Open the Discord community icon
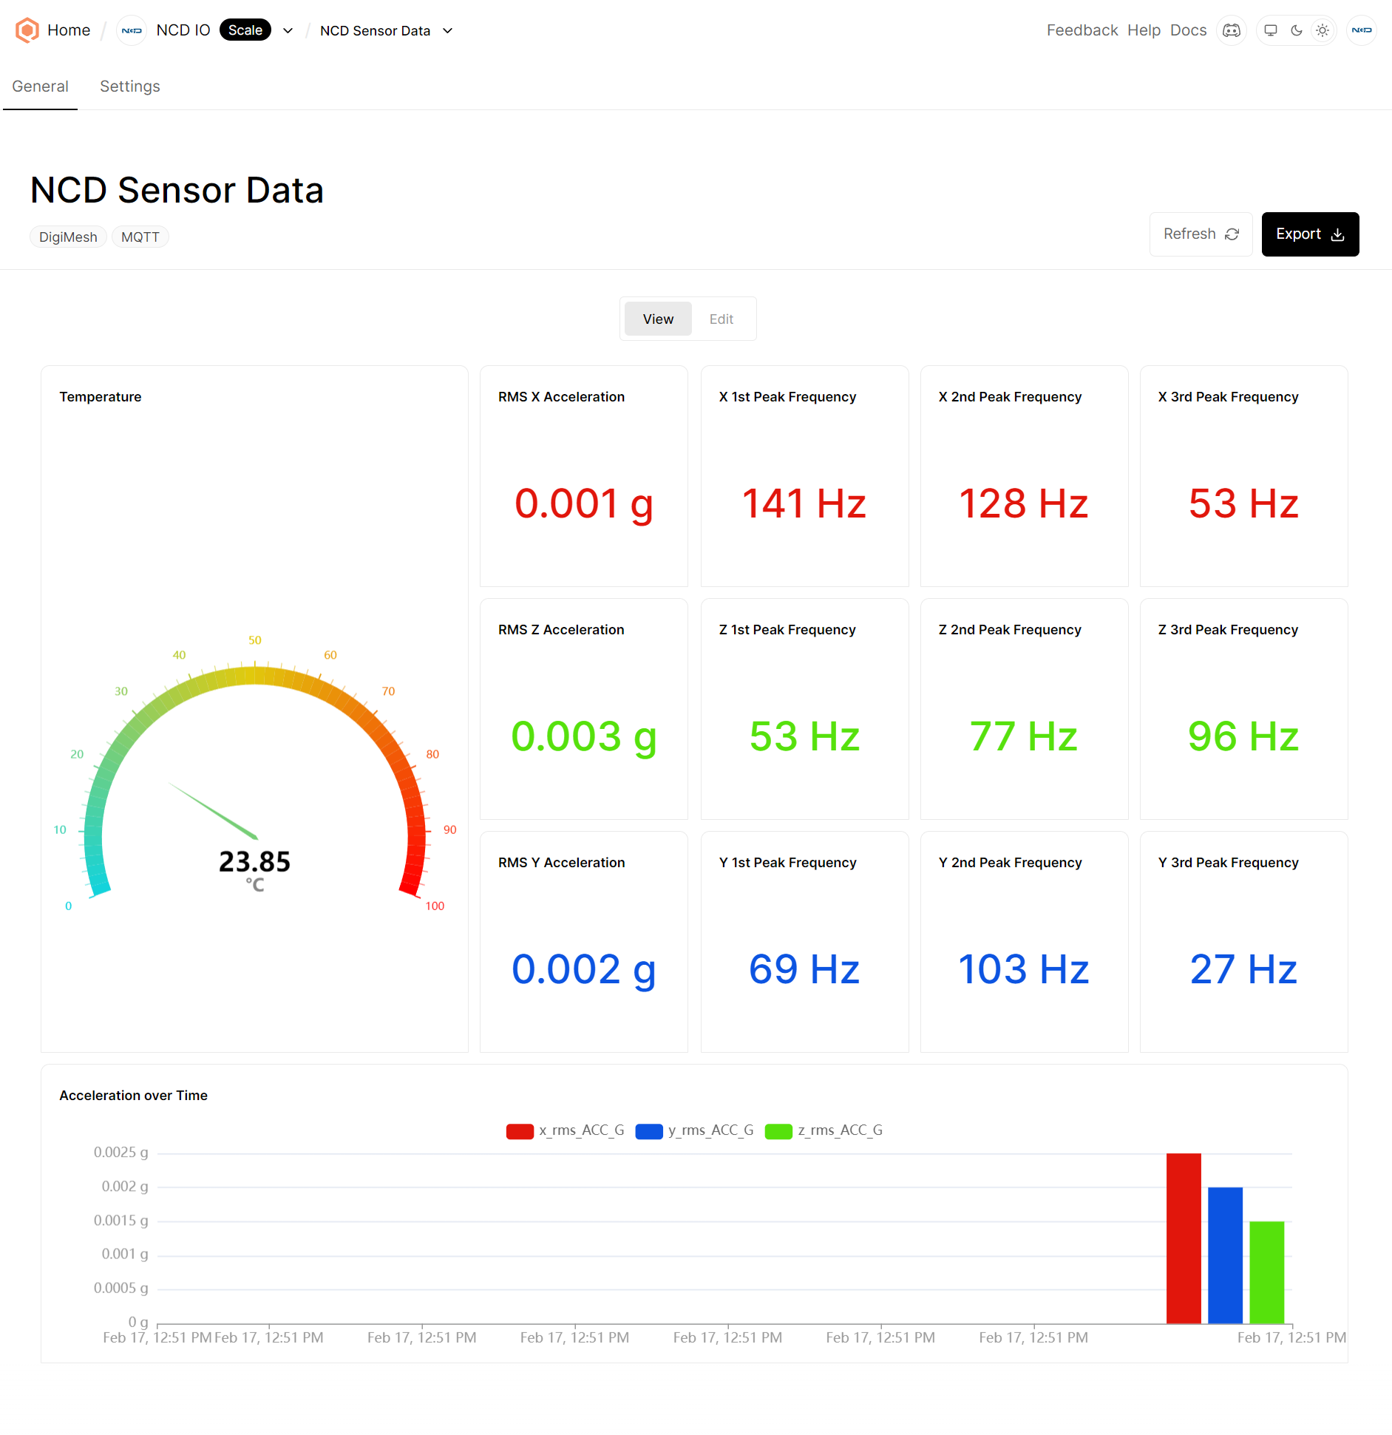The image size is (1392, 1435). pos(1232,30)
